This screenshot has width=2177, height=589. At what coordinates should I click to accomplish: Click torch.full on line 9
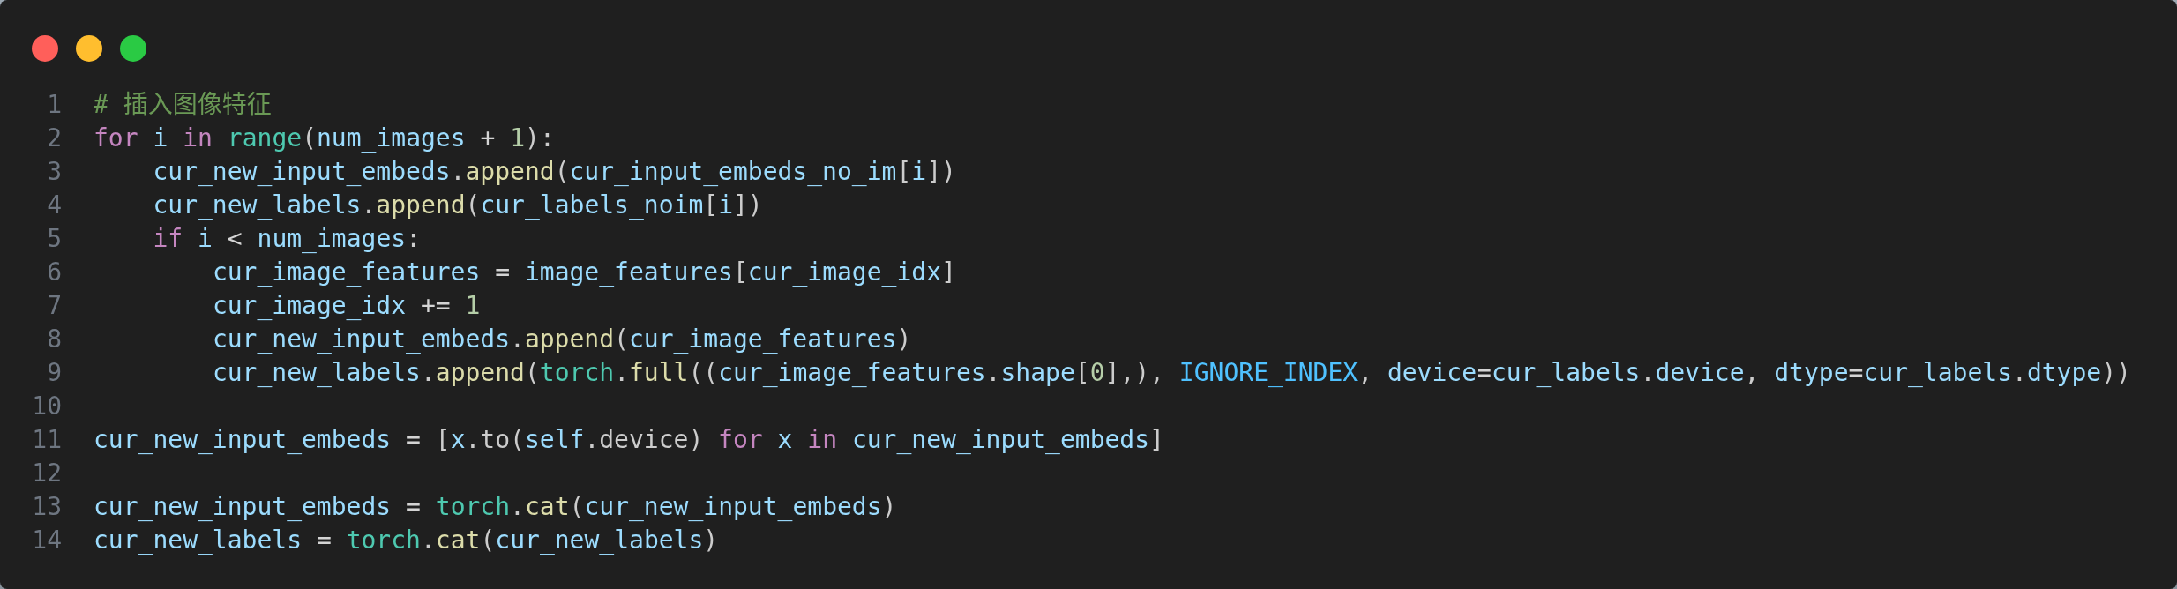pos(613,373)
